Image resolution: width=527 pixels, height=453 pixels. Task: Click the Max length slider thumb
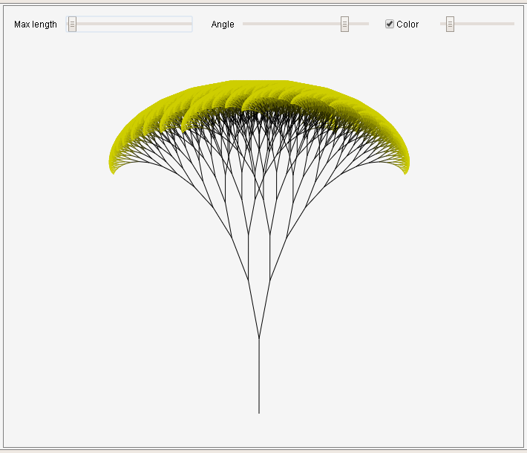click(72, 25)
